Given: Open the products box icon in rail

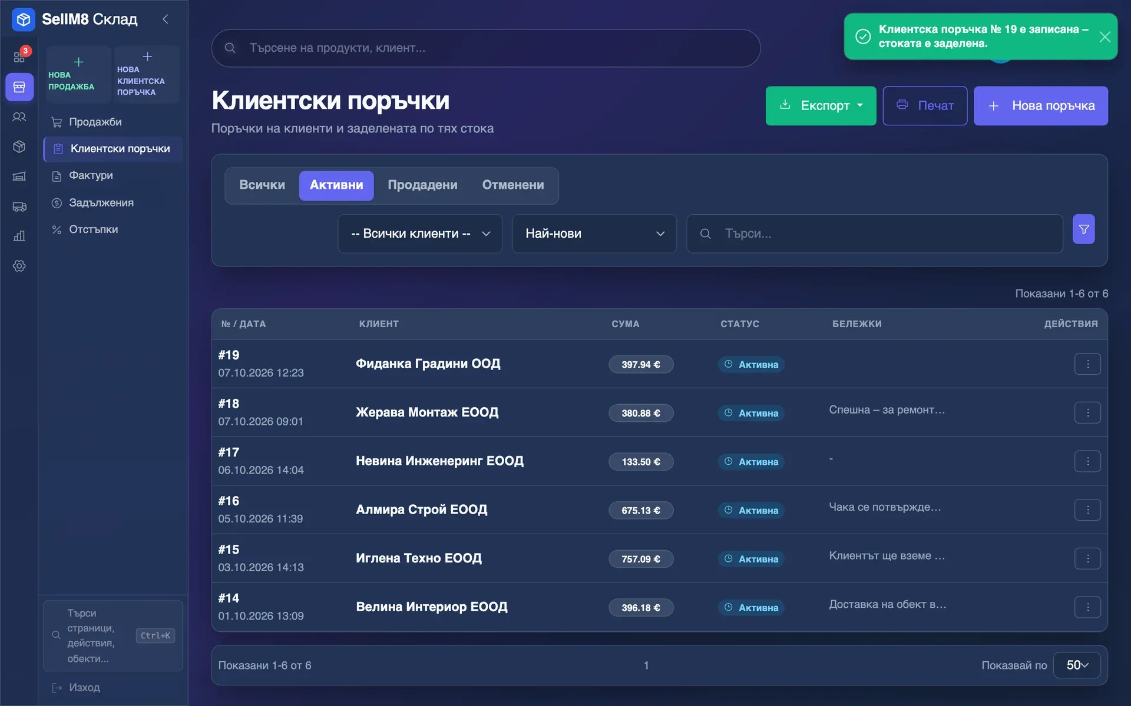Looking at the screenshot, I should coord(19,146).
